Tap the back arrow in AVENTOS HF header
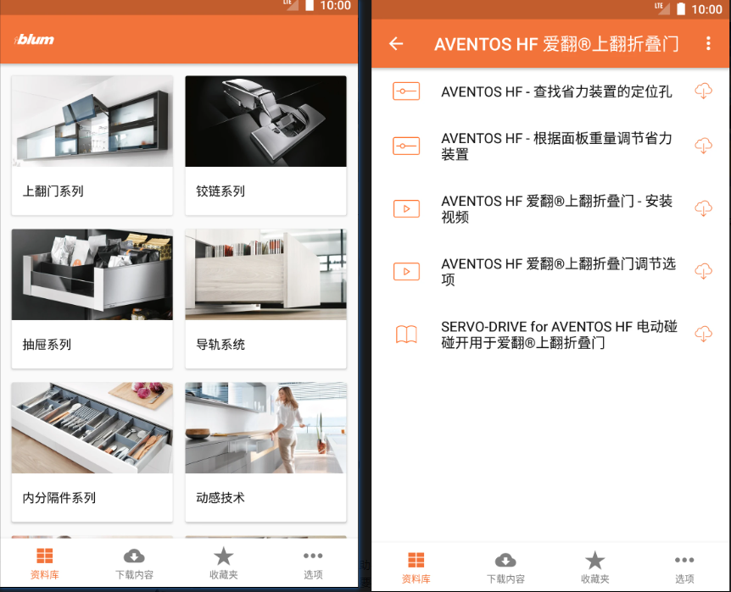The image size is (731, 592). coord(396,44)
